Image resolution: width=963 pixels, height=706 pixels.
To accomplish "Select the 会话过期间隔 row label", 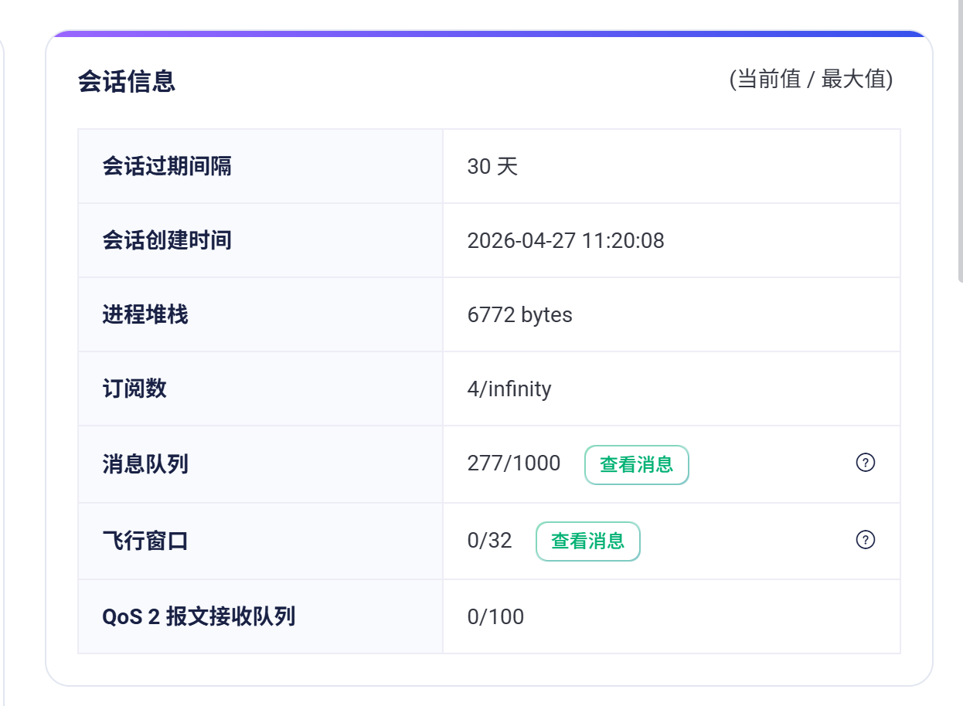I will click(167, 166).
